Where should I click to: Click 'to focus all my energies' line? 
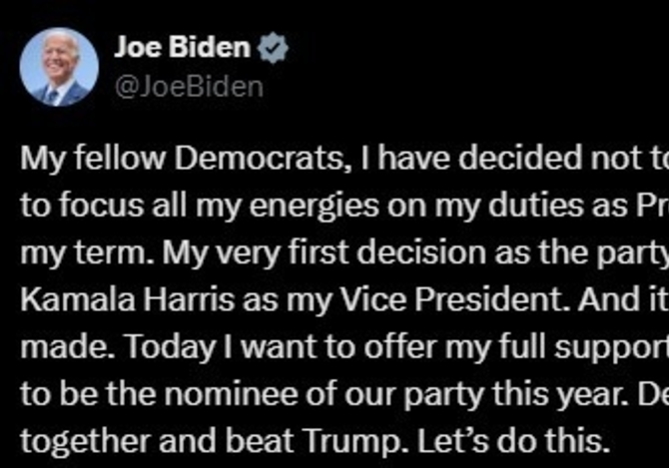coord(200,207)
